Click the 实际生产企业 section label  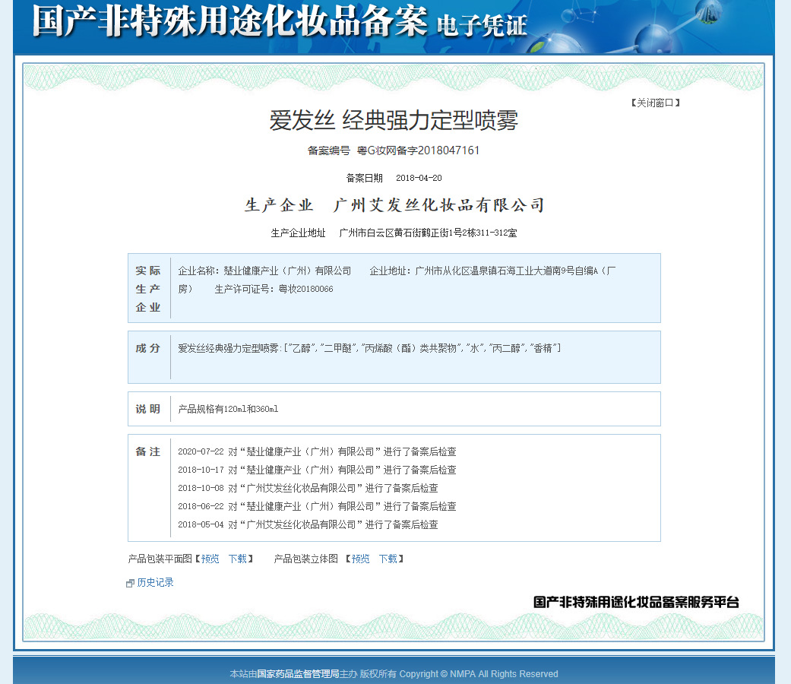[148, 289]
